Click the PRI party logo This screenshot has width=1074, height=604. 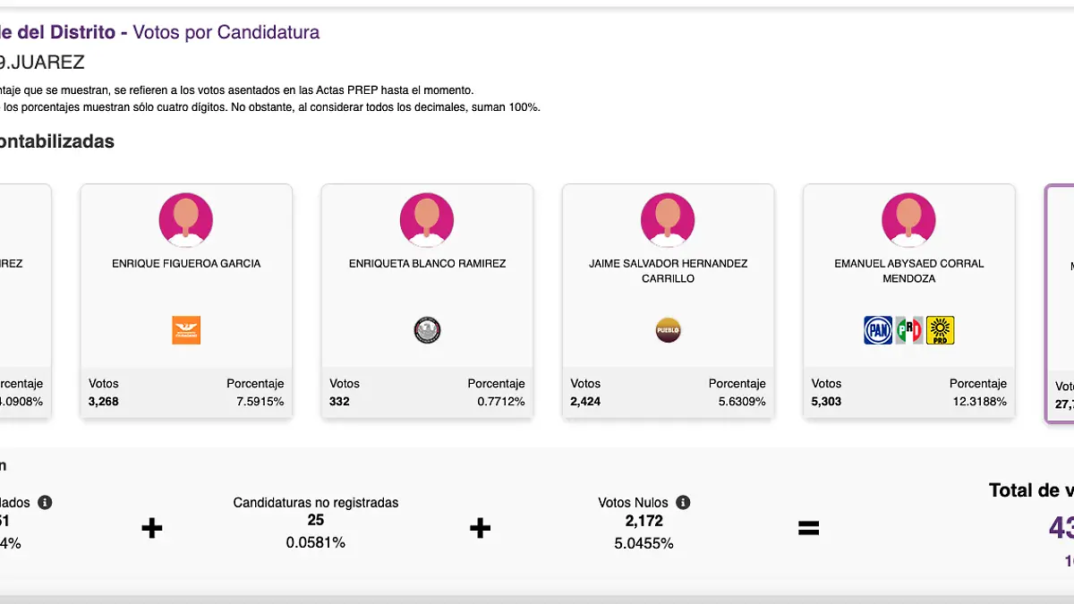(x=909, y=330)
